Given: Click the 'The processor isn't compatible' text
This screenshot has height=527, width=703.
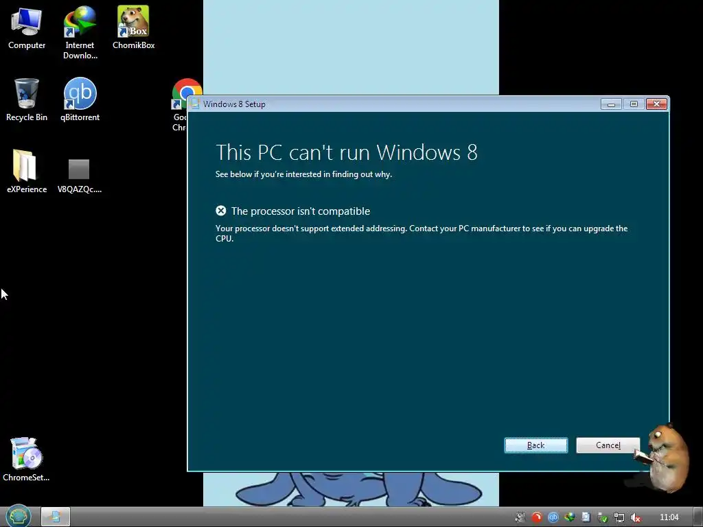Looking at the screenshot, I should click(301, 211).
